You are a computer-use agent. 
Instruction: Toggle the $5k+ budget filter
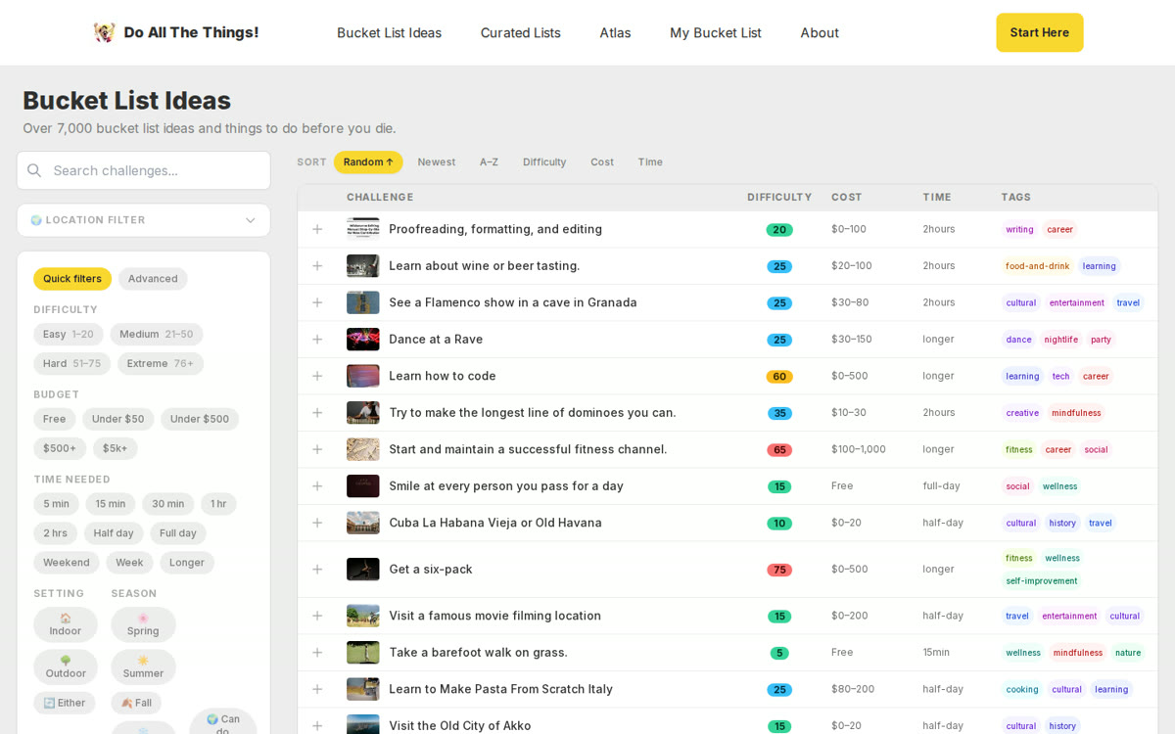[x=116, y=449]
